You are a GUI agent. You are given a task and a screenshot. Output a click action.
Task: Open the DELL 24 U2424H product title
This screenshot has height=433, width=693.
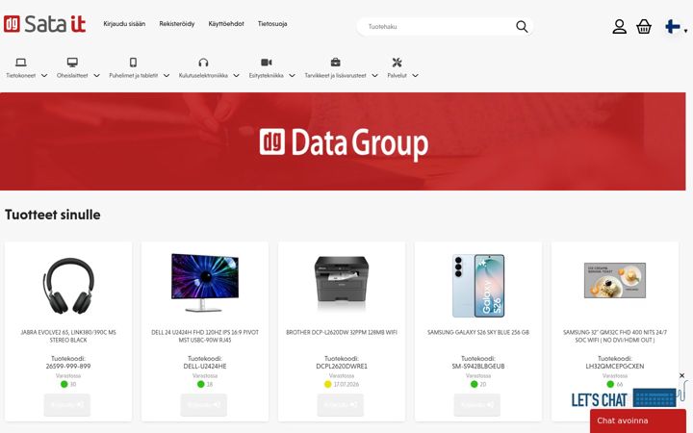click(x=205, y=336)
